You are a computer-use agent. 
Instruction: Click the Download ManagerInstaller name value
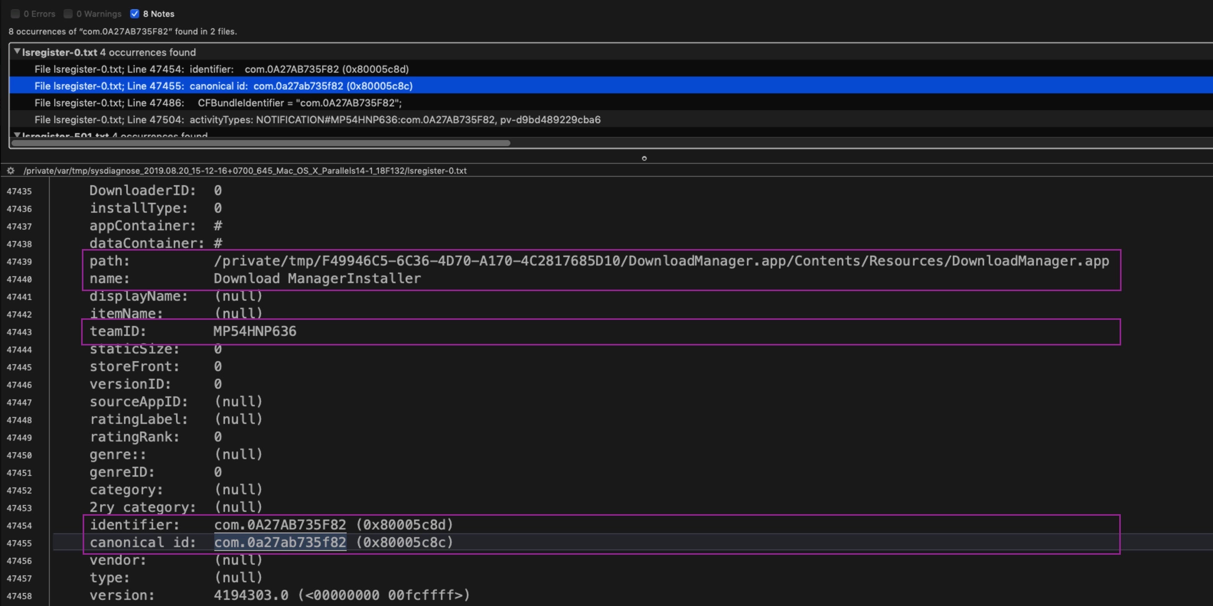(x=317, y=279)
